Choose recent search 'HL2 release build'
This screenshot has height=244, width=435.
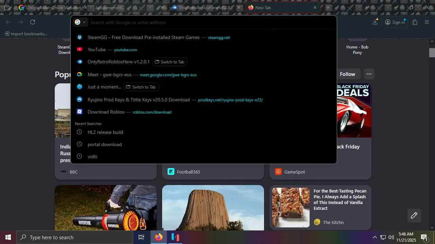click(204, 132)
